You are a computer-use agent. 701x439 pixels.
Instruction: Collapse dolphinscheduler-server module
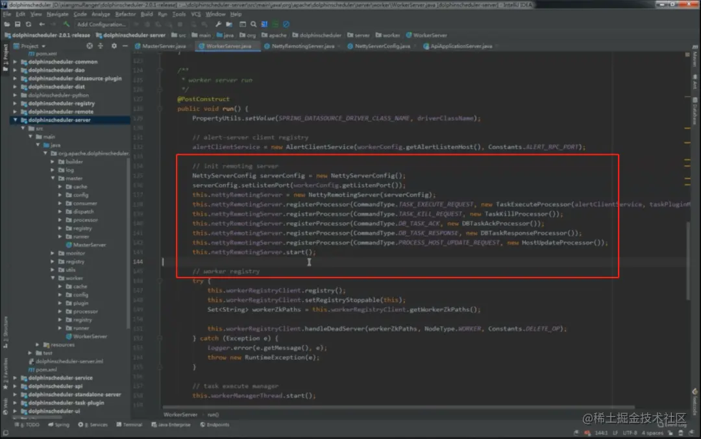point(15,120)
